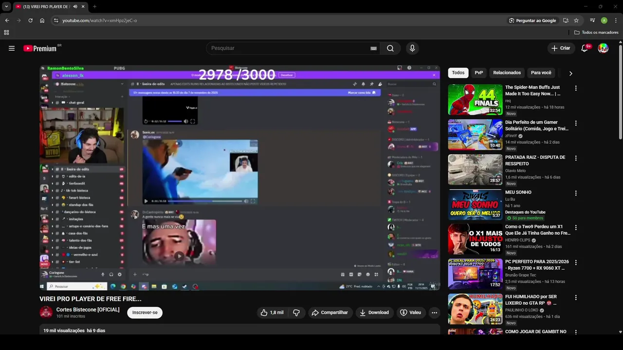Image resolution: width=623 pixels, height=350 pixels.
Task: Click '19 mil visualizações há 9 dias' text
Action: click(74, 331)
